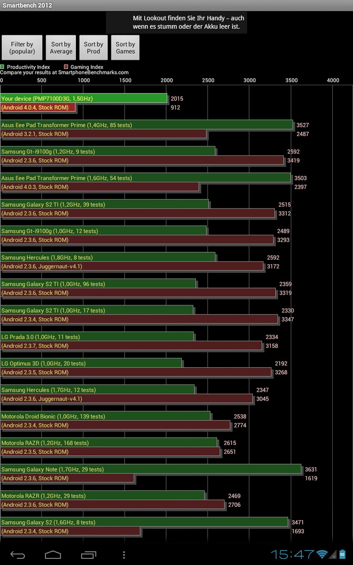Click the gaming score value 912
The width and height of the screenshot is (353, 565).
175,107
